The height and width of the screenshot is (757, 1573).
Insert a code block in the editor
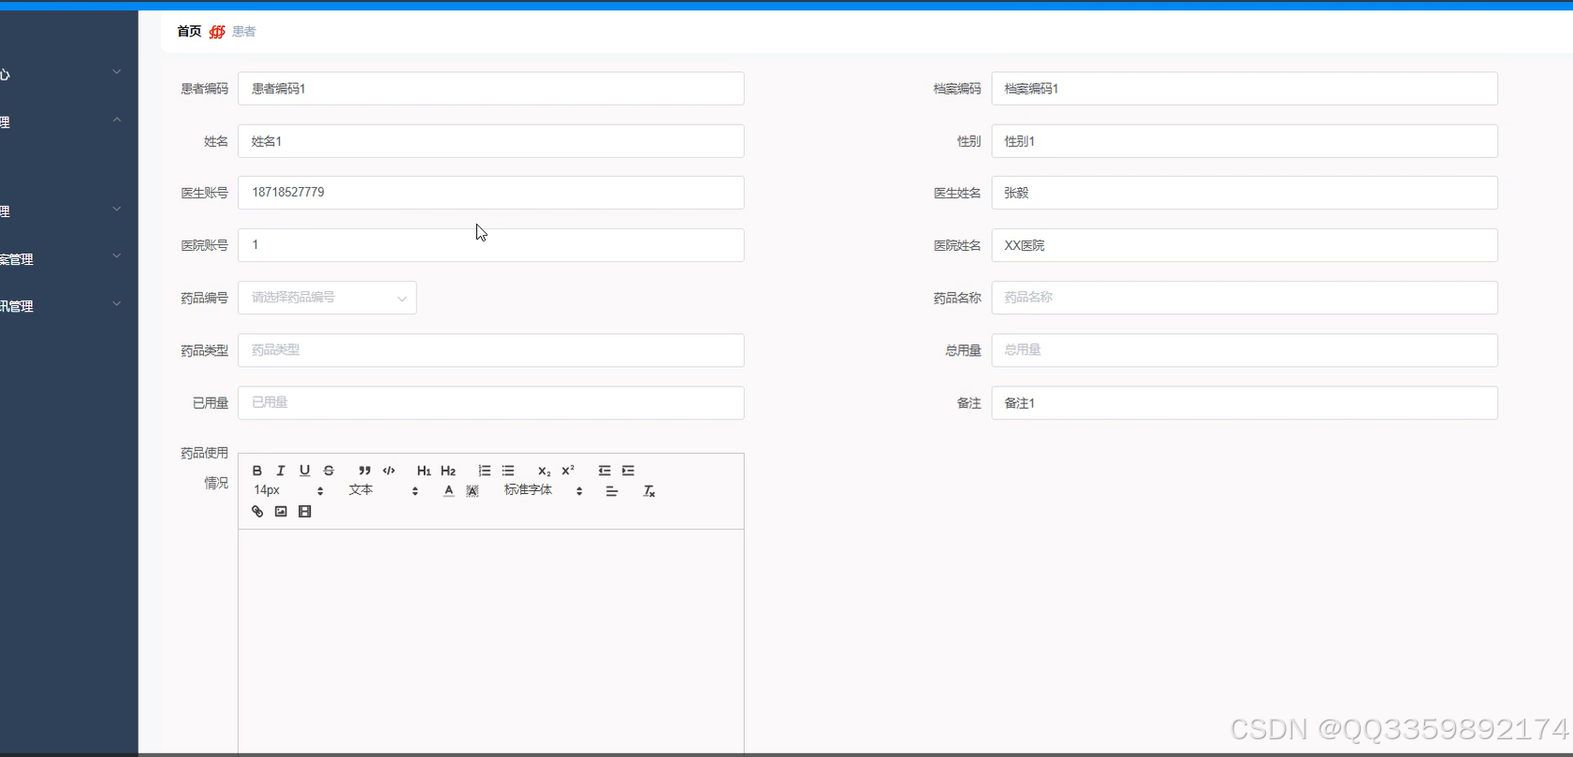coord(389,471)
